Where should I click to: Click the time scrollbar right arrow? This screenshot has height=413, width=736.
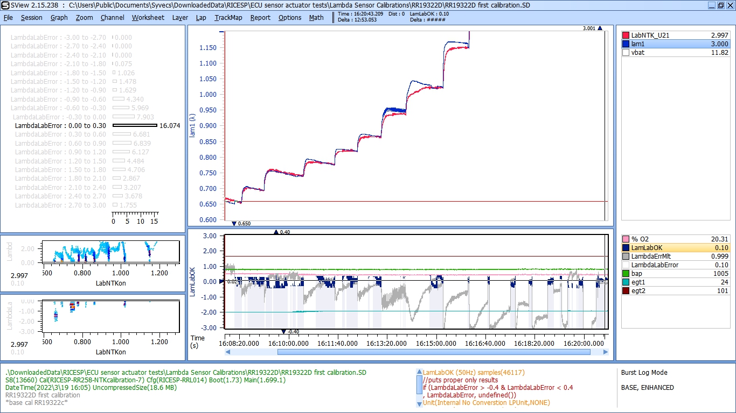click(606, 352)
